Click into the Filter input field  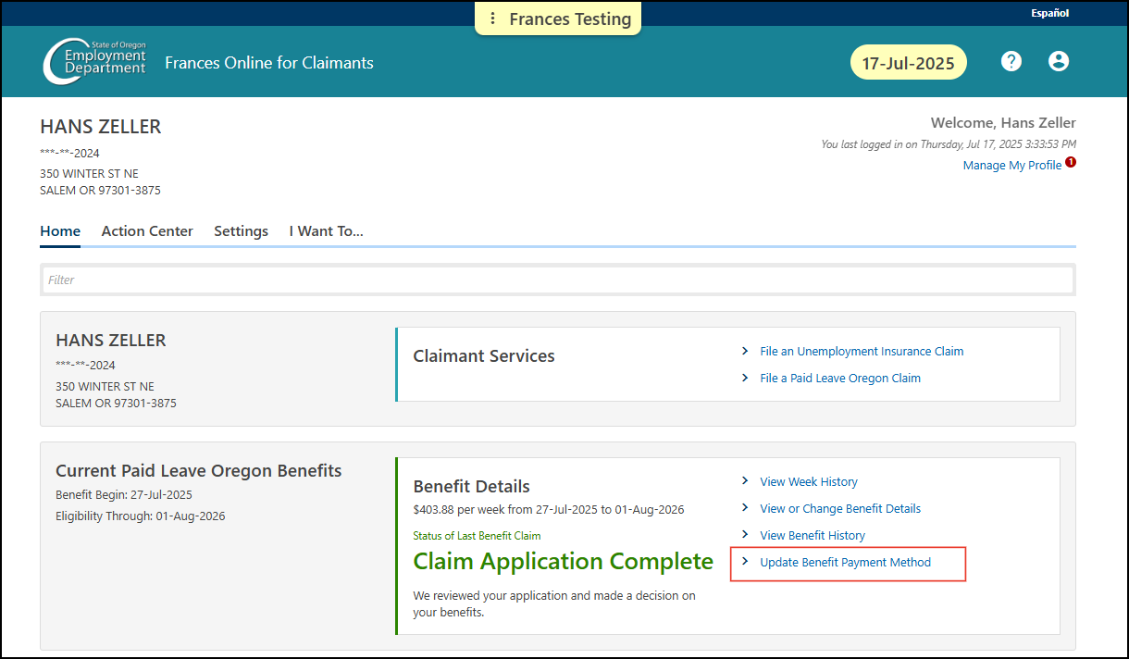(558, 280)
